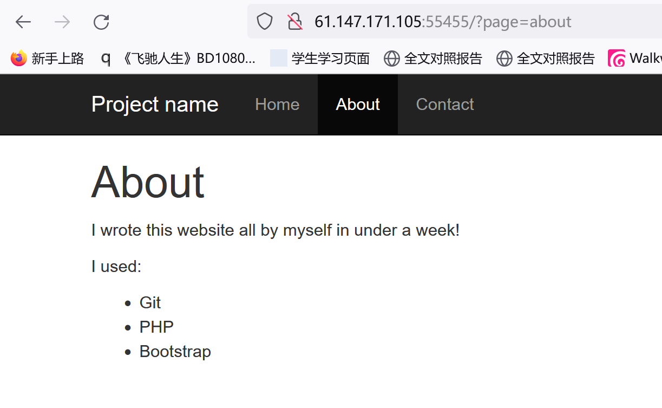Click the globe icon of second 全文对照报告

point(504,58)
